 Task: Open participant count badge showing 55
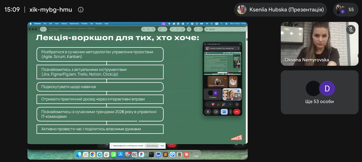click(345, 10)
